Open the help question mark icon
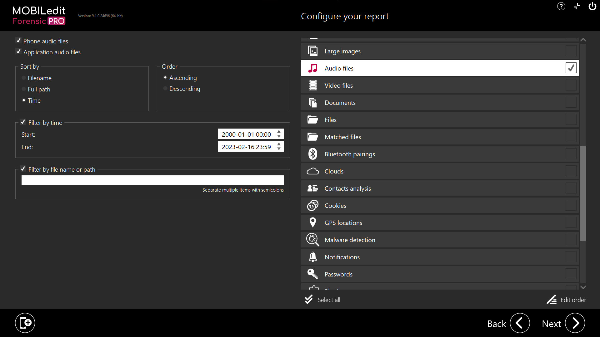The width and height of the screenshot is (600, 337). 561,6
